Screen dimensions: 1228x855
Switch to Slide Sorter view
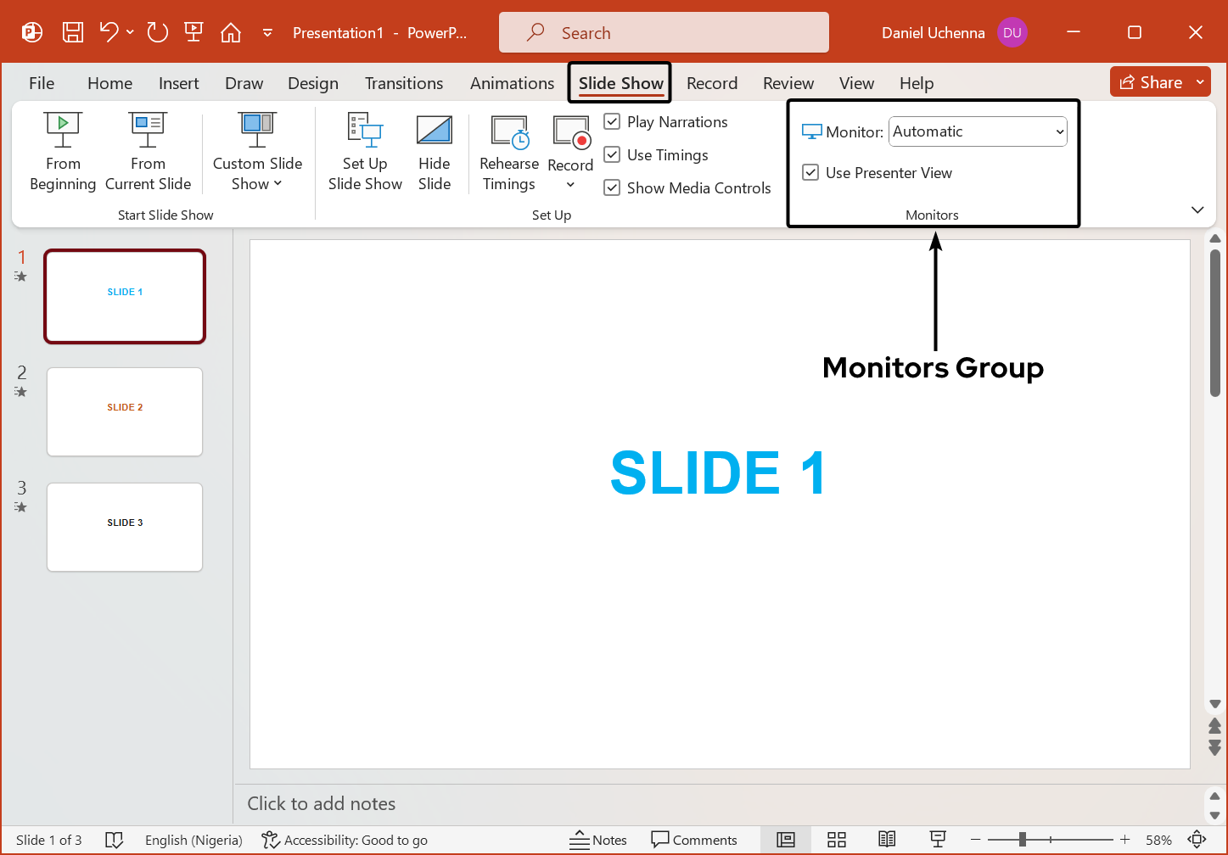837,840
